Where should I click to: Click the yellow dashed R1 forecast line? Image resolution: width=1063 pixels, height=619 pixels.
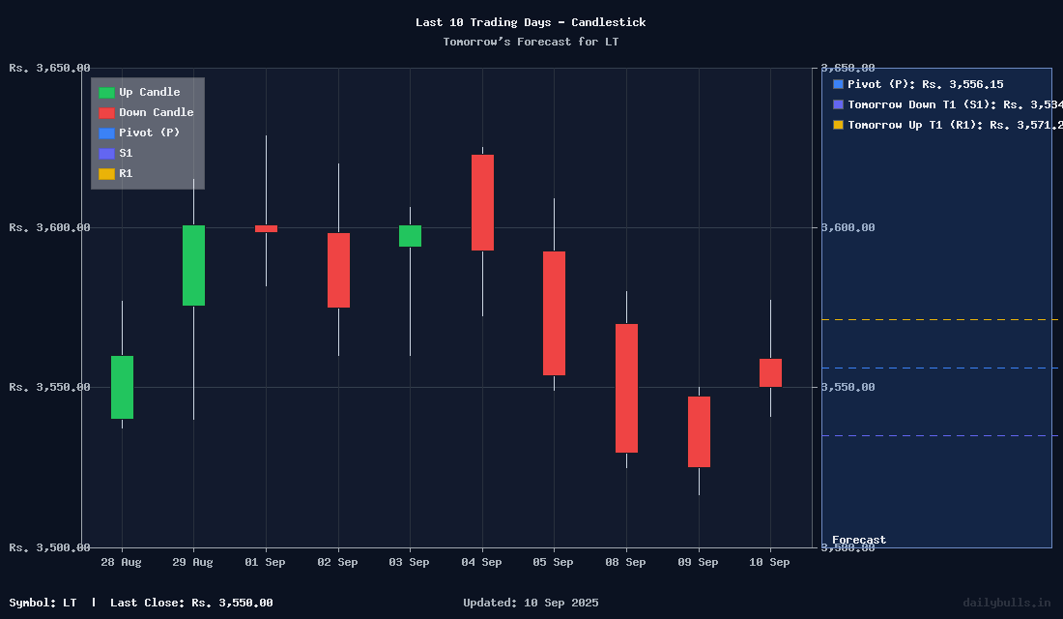939,320
